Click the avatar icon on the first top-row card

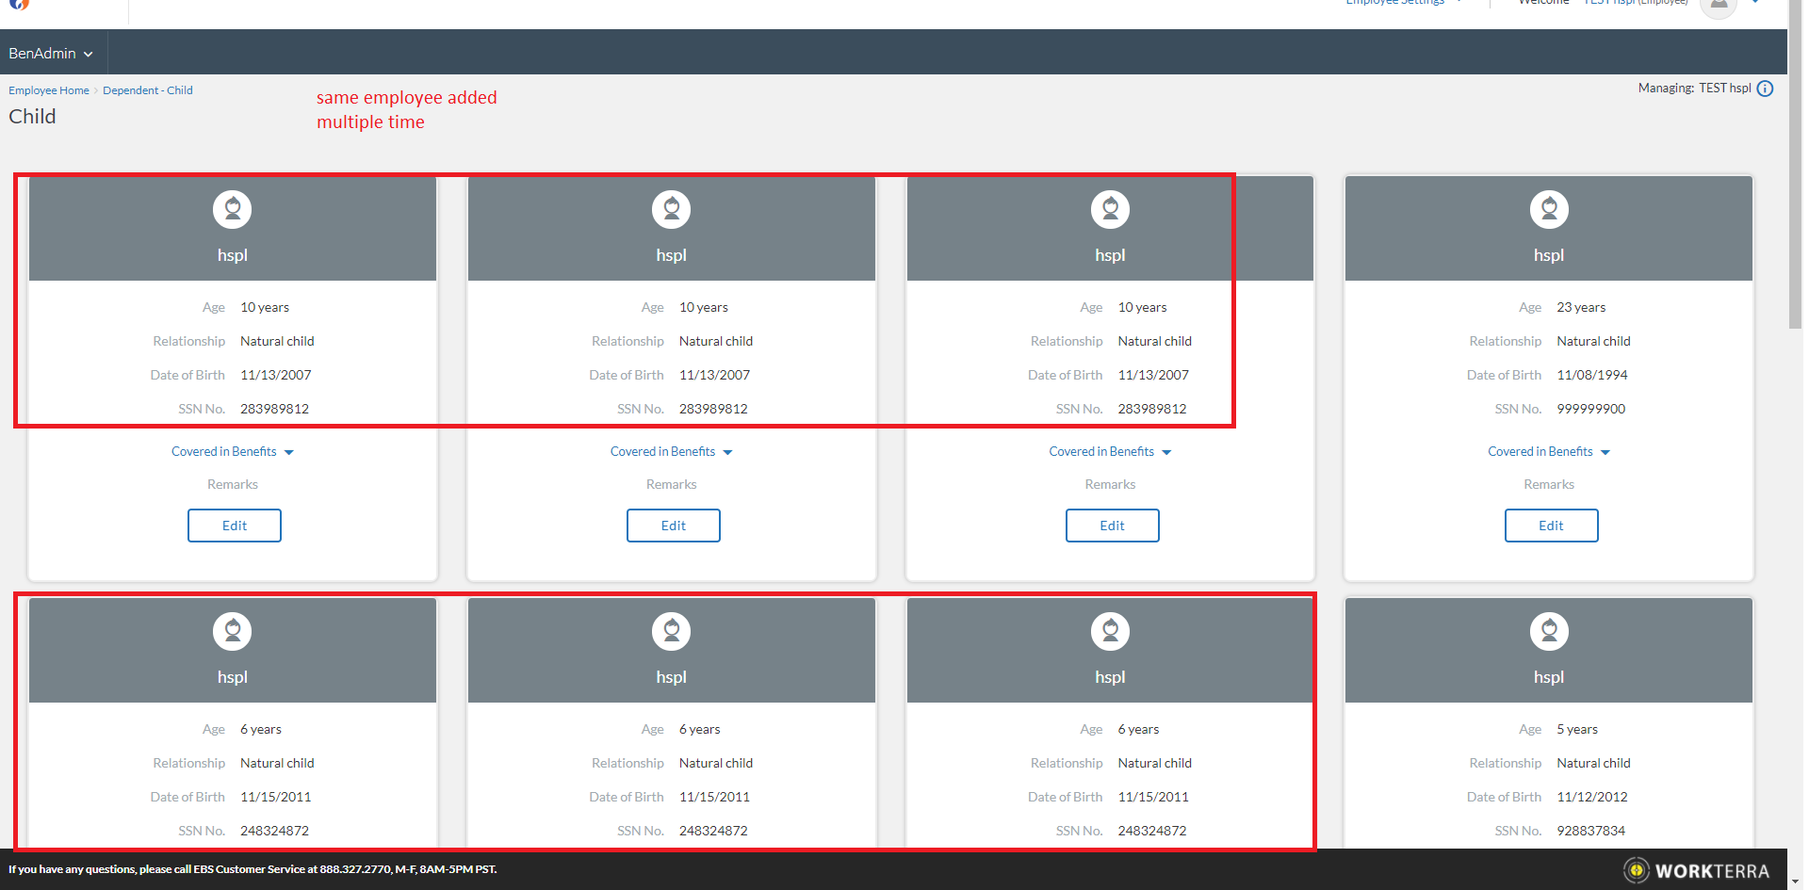[233, 209]
